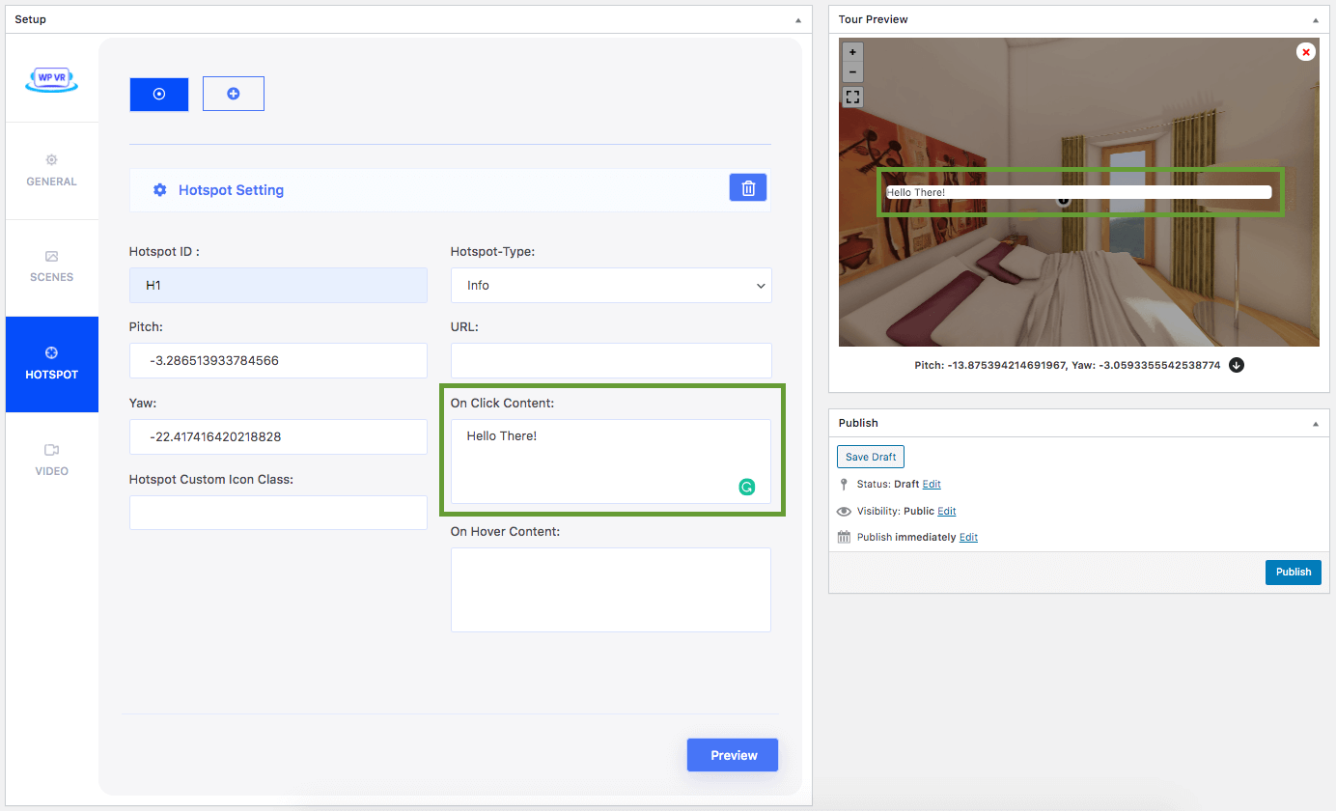Zoom out on the tour preview
This screenshot has width=1336, height=811.
pos(852,72)
